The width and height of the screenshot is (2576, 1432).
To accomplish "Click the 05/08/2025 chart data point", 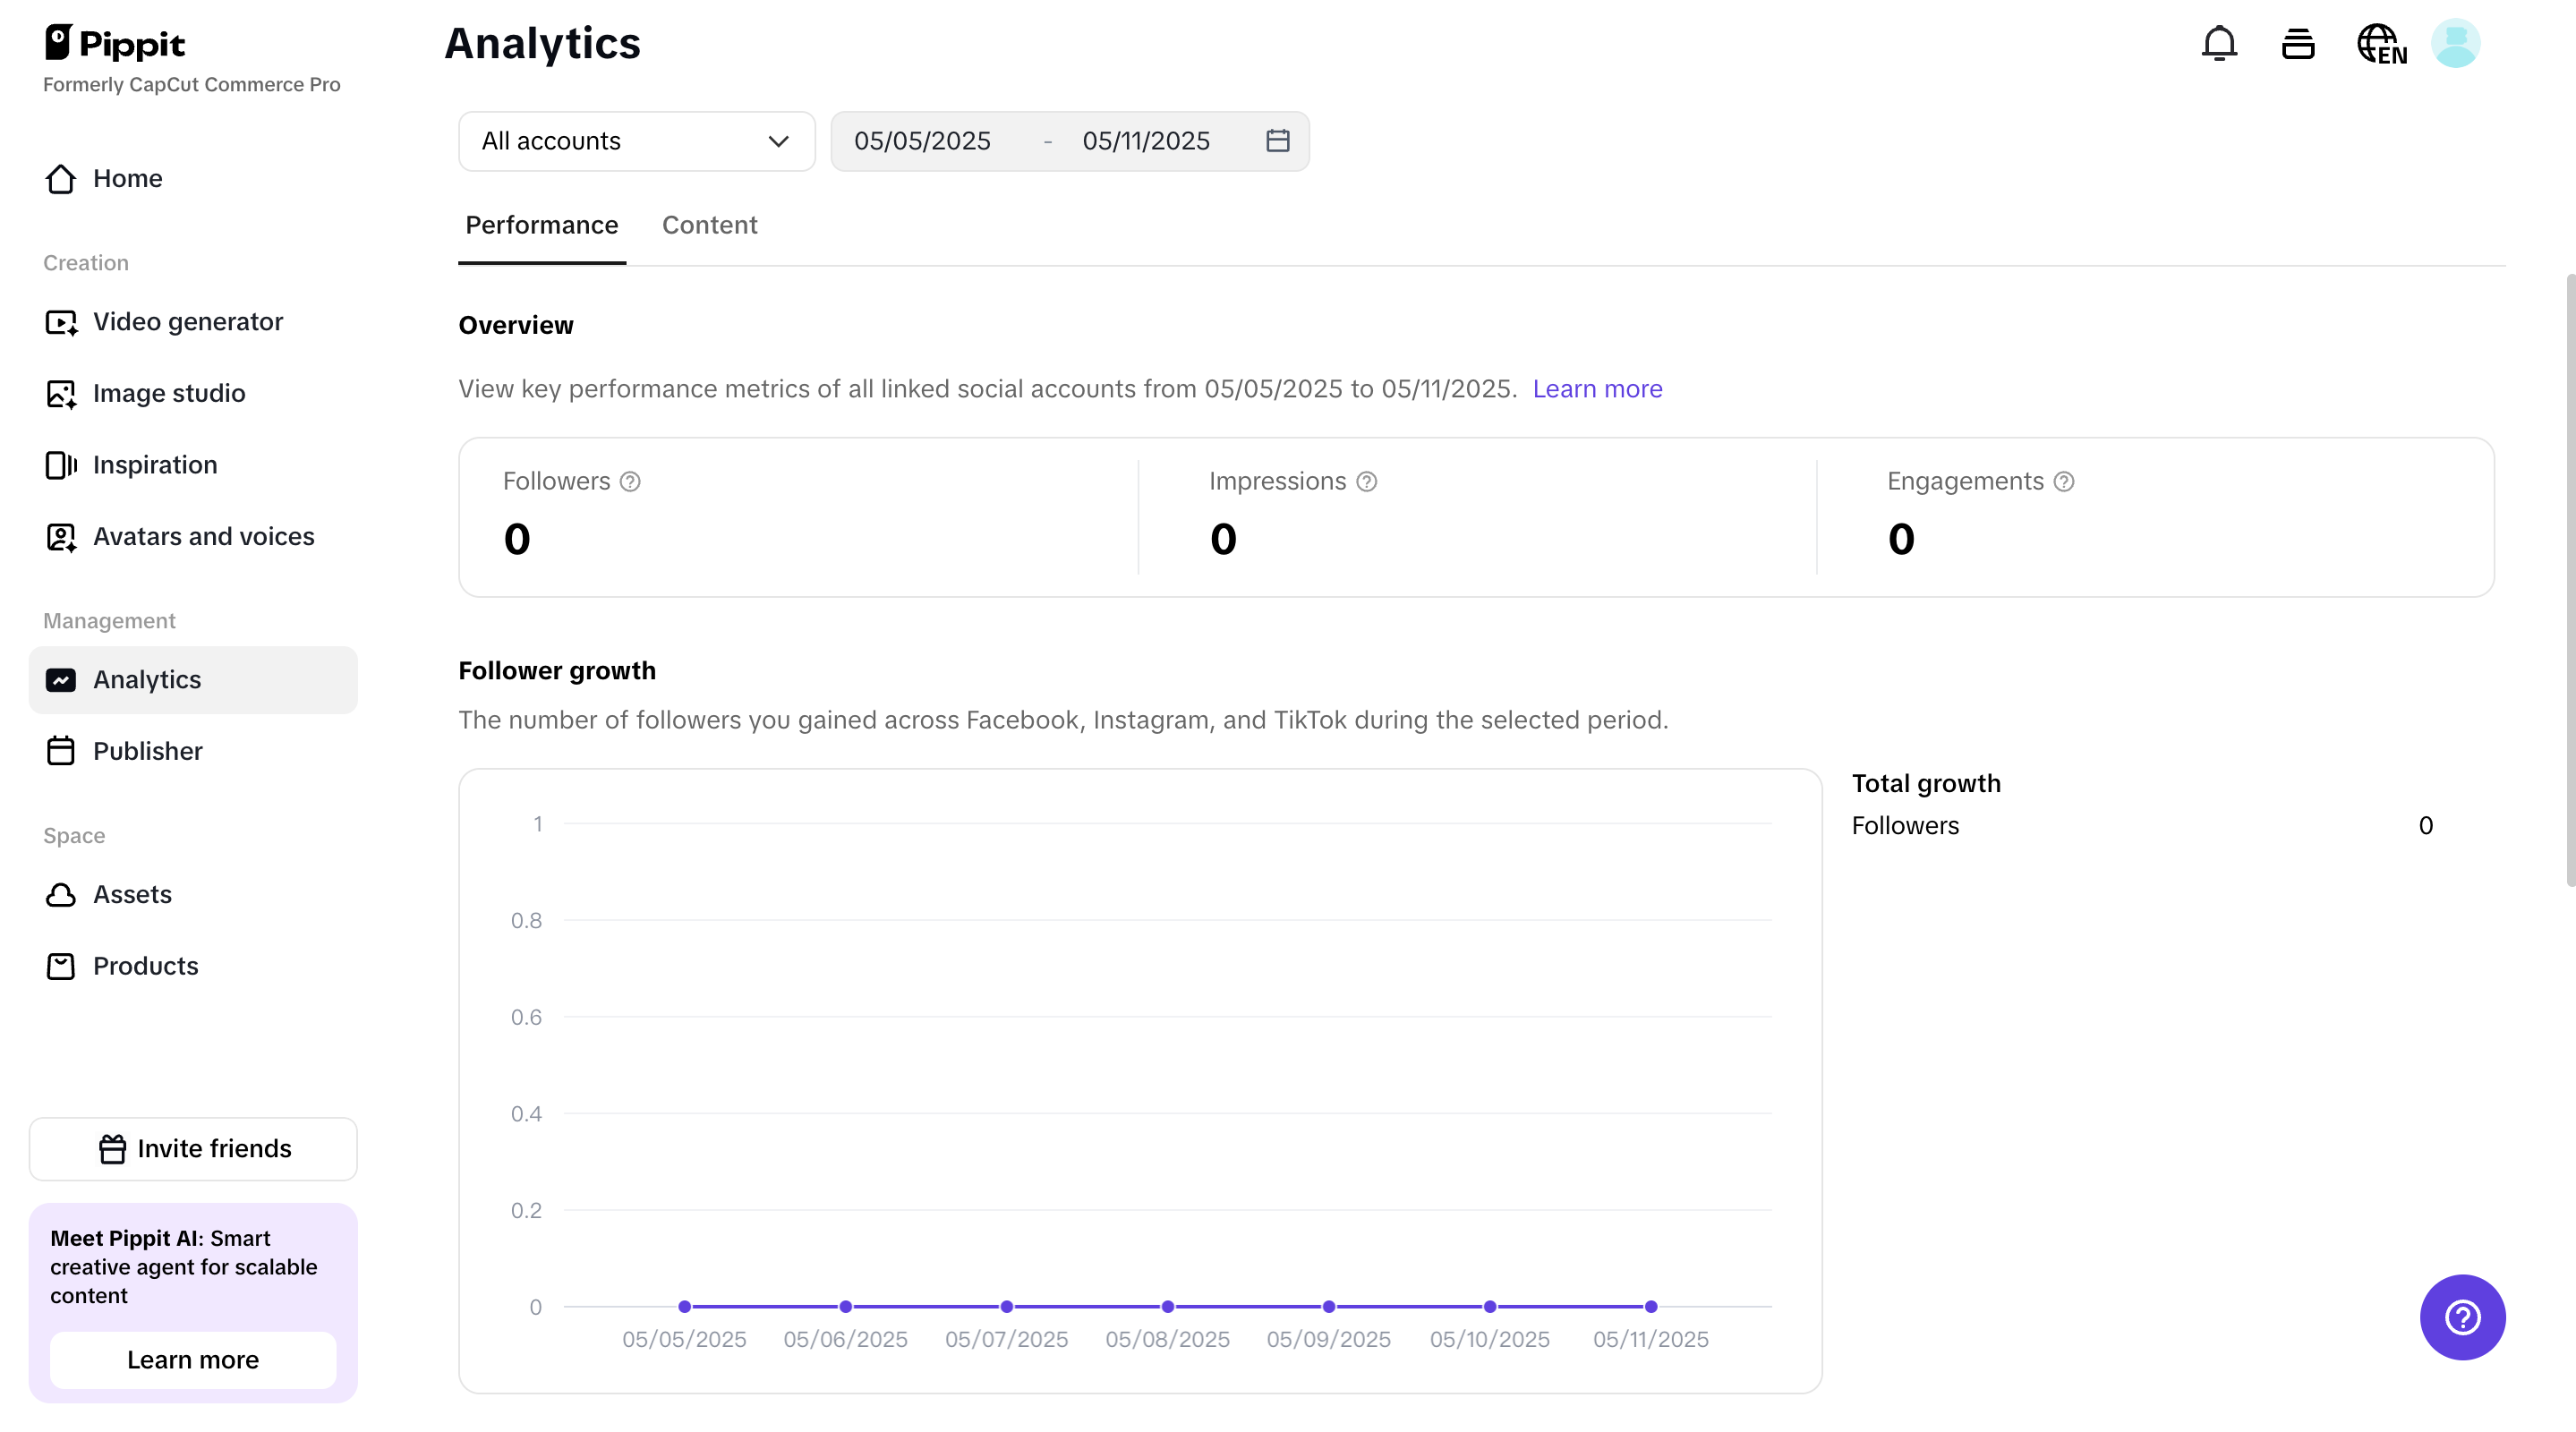I will click(1167, 1306).
